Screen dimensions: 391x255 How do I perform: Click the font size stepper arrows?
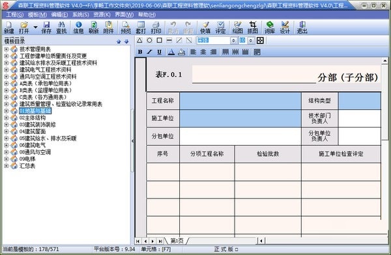(251, 40)
